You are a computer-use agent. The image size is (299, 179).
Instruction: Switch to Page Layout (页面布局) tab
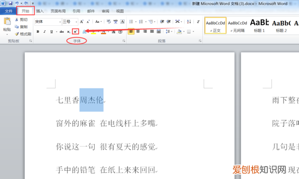(x=58, y=11)
